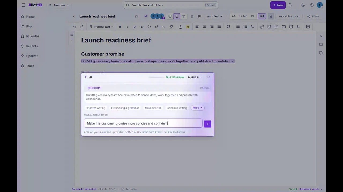Image resolution: width=343 pixels, height=192 pixels.
Task: Apply highlight color with the H icon
Action: click(x=188, y=27)
